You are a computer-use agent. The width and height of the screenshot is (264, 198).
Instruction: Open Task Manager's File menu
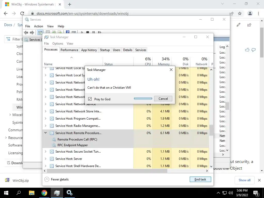coord(46,43)
